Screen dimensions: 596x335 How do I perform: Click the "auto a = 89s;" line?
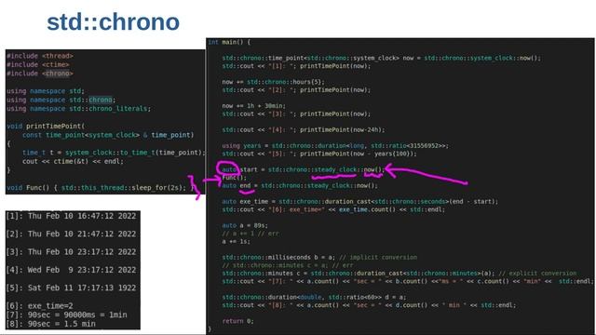(x=245, y=225)
